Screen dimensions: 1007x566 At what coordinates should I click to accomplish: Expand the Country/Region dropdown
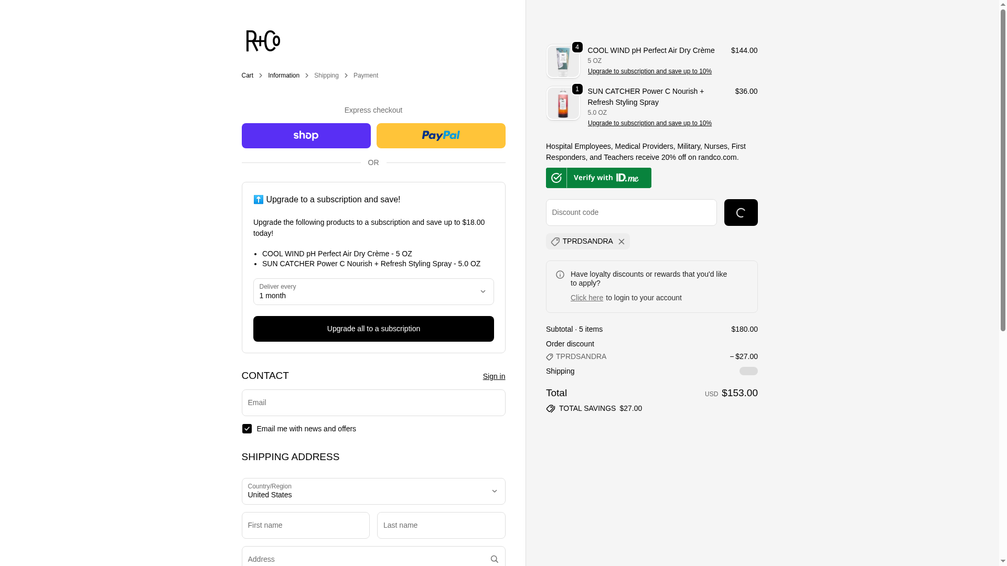pos(373,491)
